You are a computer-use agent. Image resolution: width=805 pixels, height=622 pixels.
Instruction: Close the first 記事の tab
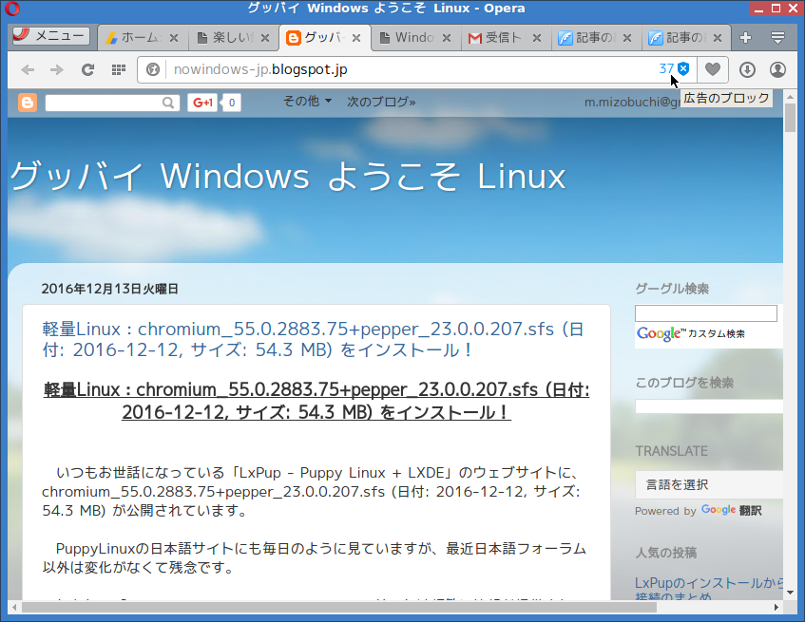coord(627,38)
